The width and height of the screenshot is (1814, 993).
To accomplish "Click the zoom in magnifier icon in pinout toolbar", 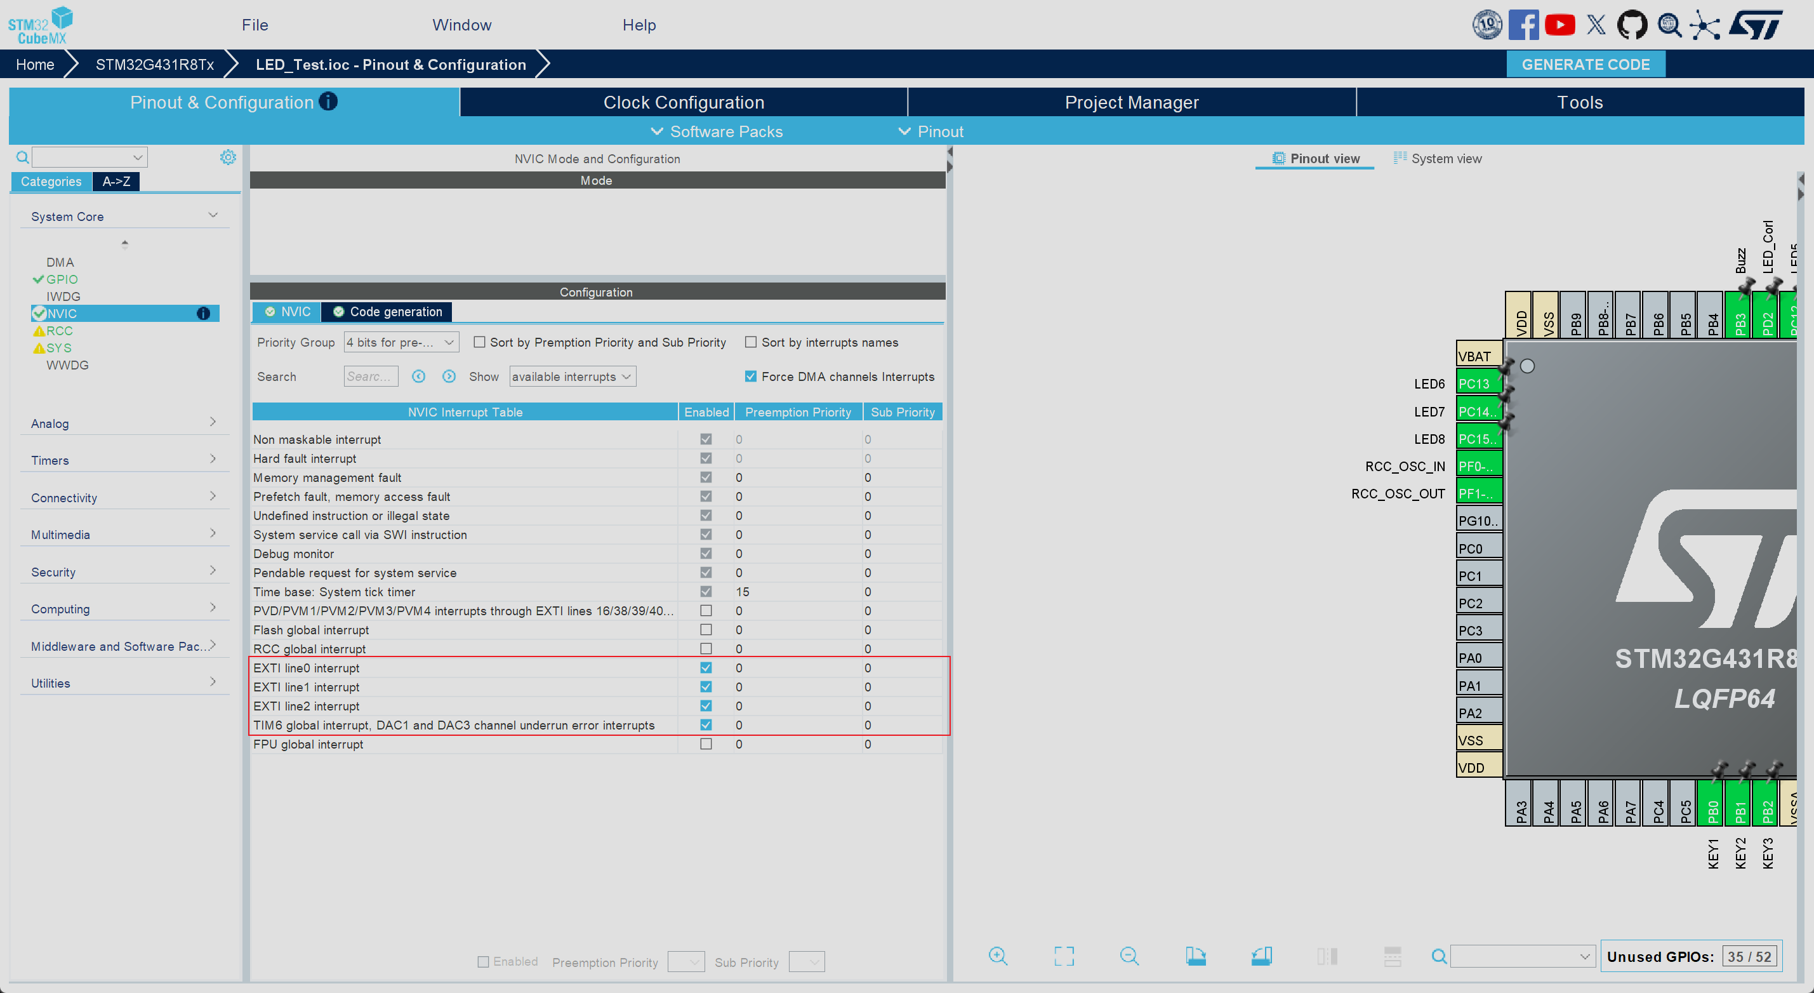I will click(x=998, y=956).
